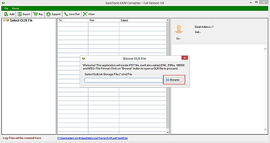Click the email list scroll-up arrow
Viewport: 270px width, 143px height.
pos(168,20)
